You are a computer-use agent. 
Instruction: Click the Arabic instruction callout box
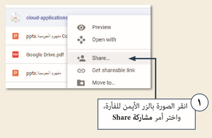click(147, 114)
